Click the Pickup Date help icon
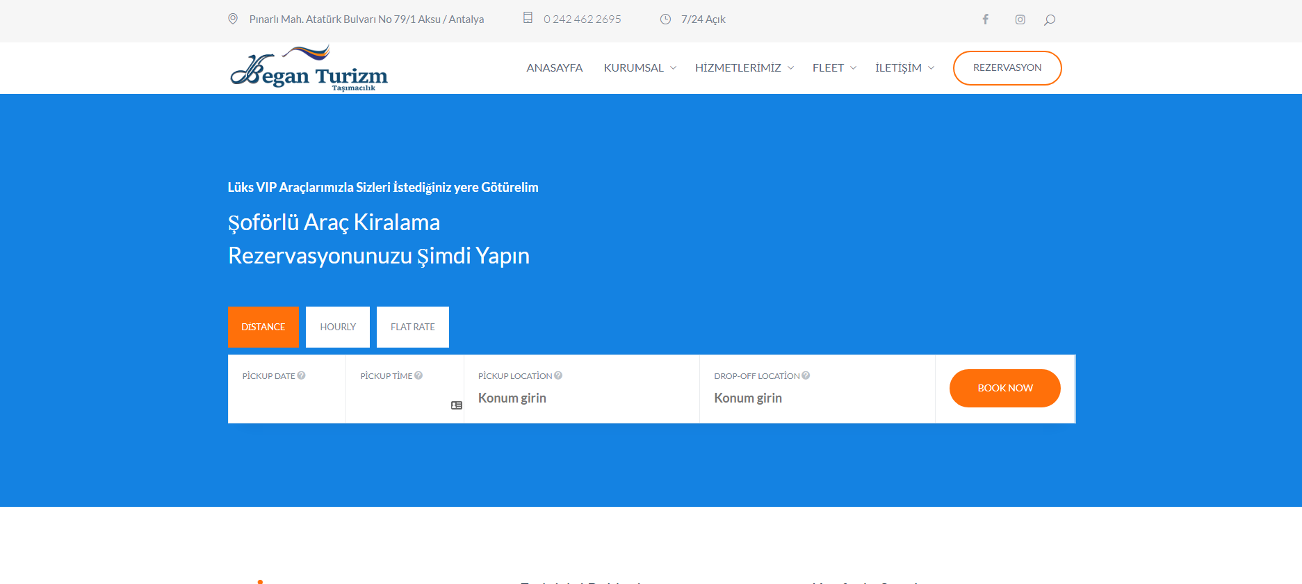The height and width of the screenshot is (584, 1302). point(302,375)
